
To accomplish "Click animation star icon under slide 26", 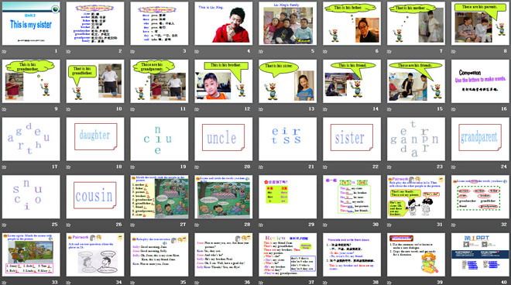I will [68, 225].
